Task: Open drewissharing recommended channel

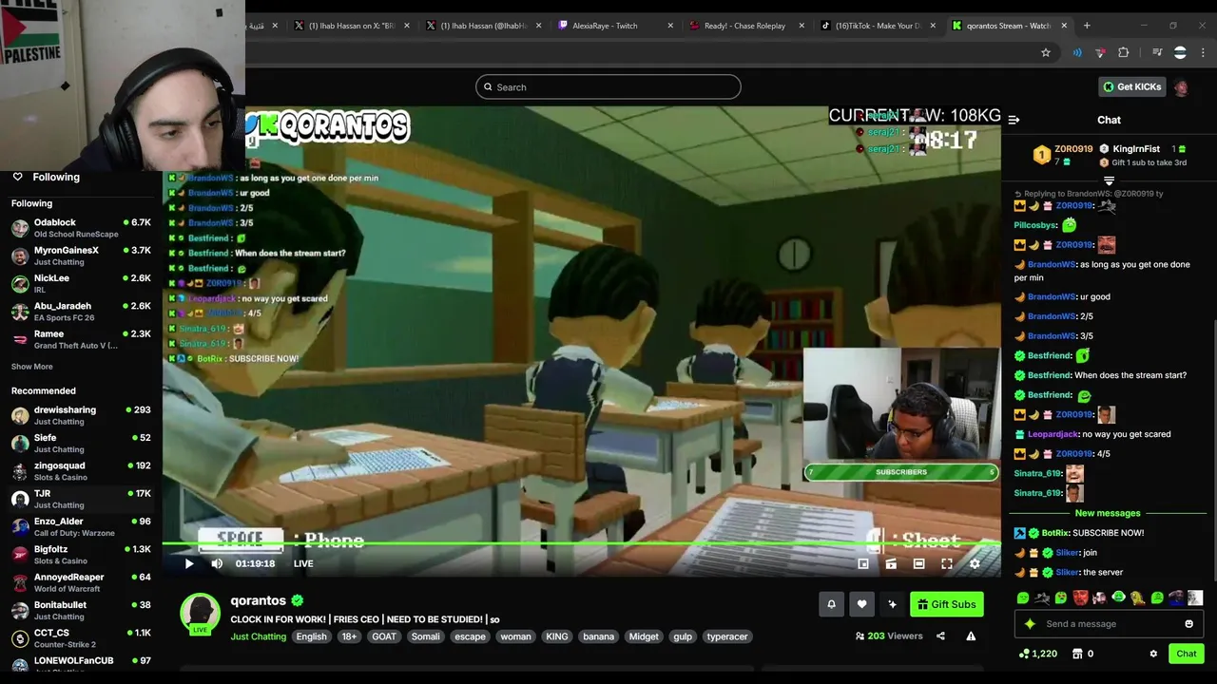Action: (x=81, y=415)
